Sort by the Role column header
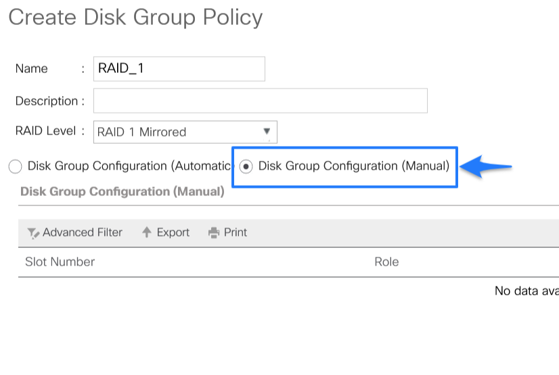 click(386, 261)
